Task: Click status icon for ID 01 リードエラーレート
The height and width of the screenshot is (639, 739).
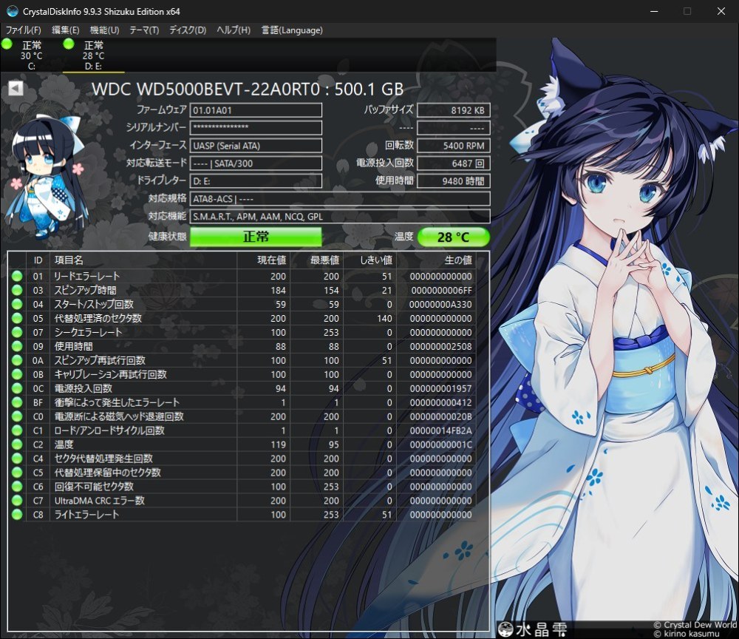Action: coord(17,277)
